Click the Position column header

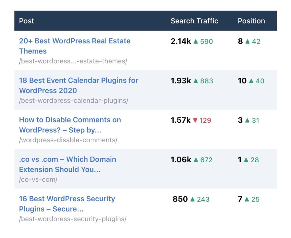[x=251, y=21]
